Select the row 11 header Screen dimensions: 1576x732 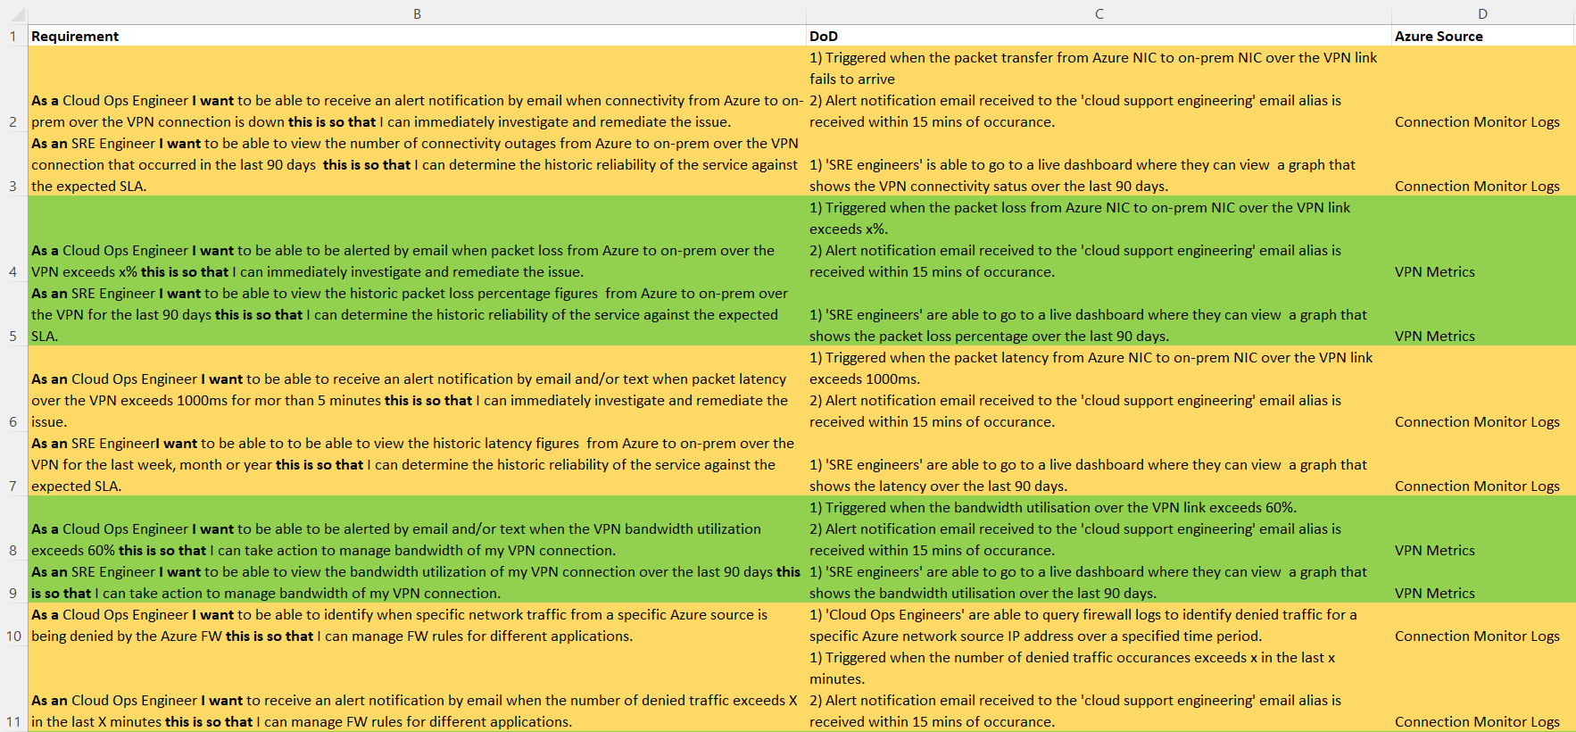tap(13, 721)
